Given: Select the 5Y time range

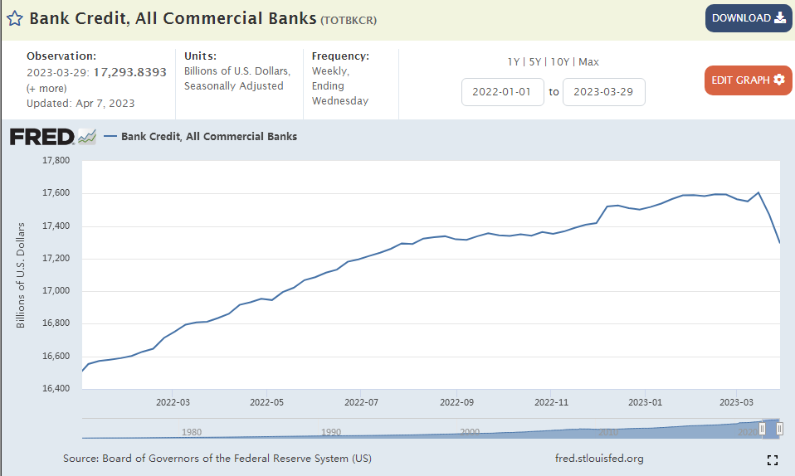Looking at the screenshot, I should pyautogui.click(x=535, y=62).
